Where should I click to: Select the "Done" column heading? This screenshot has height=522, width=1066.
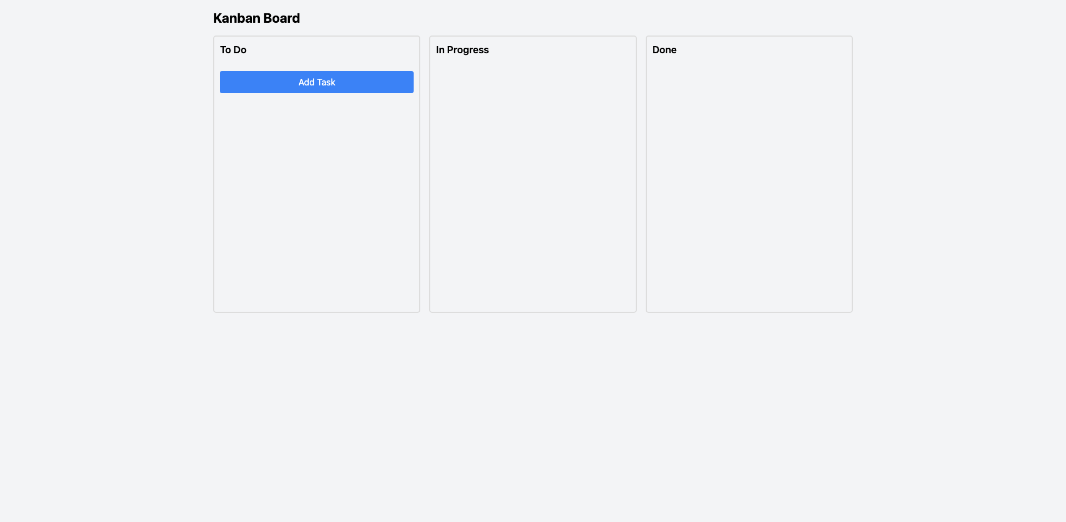(664, 50)
